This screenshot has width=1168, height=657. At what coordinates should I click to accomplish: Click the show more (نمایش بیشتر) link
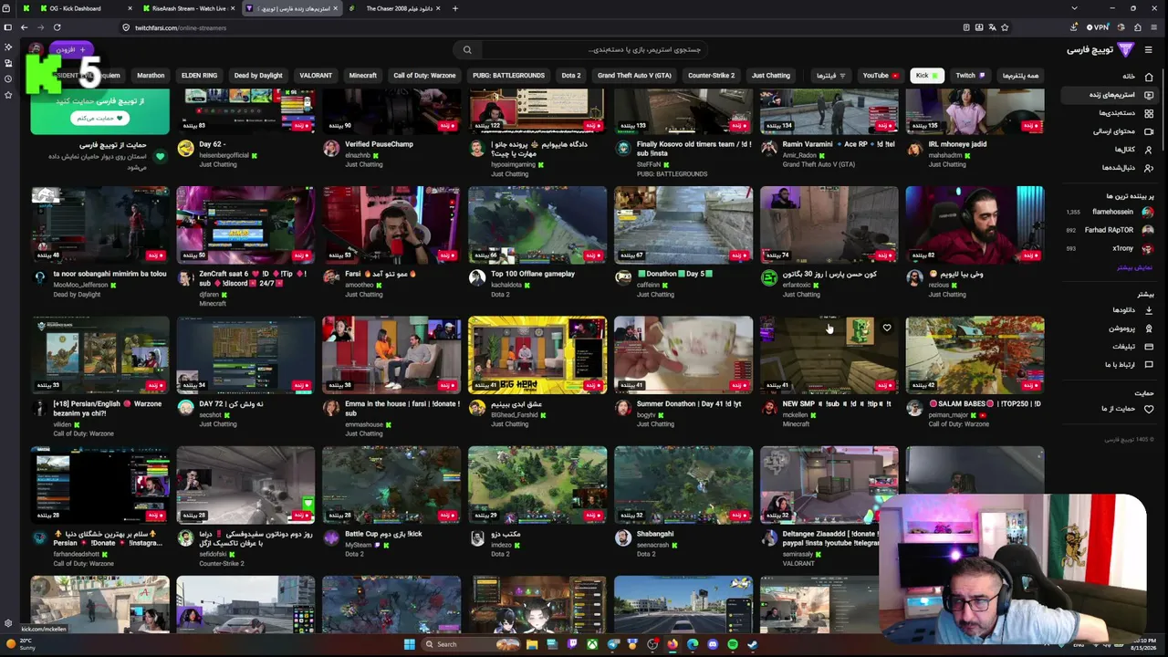(1135, 267)
